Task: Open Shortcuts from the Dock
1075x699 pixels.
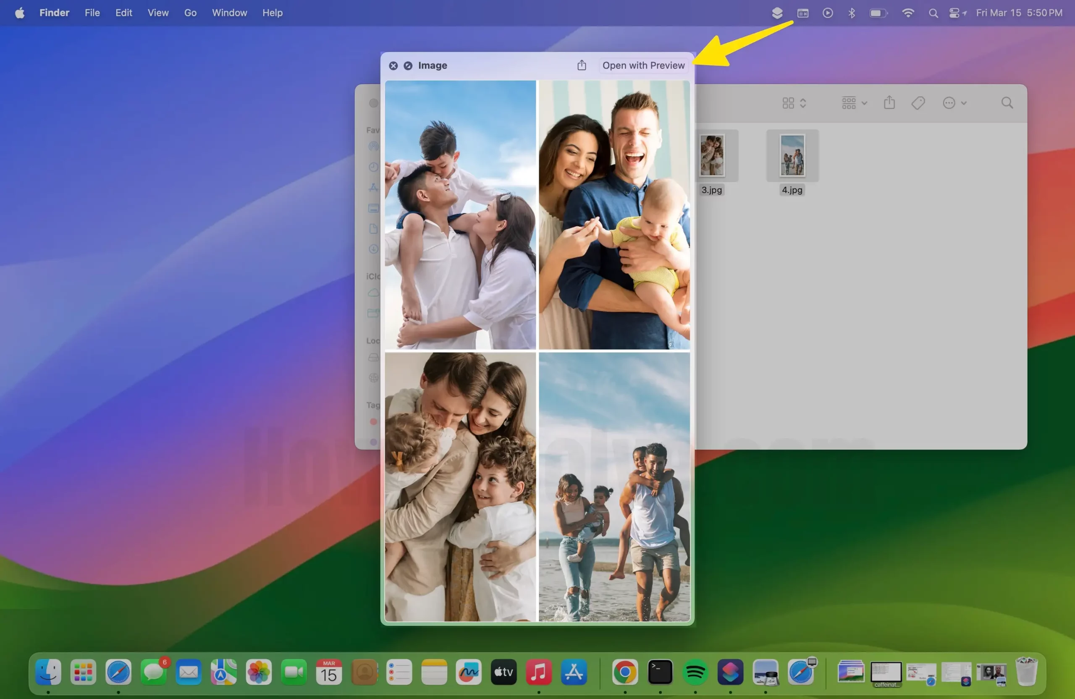Action: pos(730,672)
